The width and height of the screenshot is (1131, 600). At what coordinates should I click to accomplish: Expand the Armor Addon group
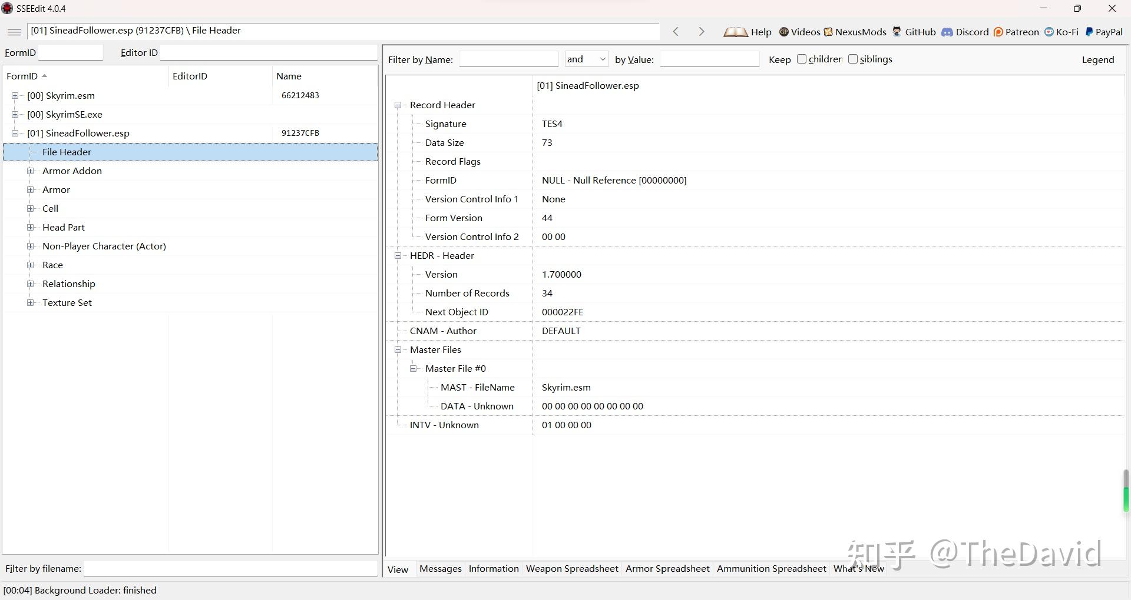click(31, 171)
